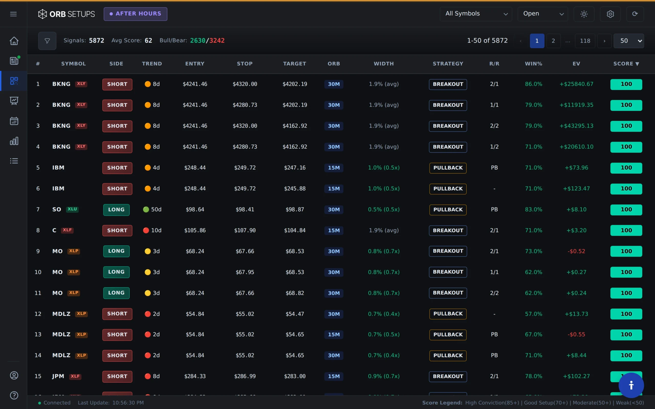Sort by the EV column header

pyautogui.click(x=576, y=64)
